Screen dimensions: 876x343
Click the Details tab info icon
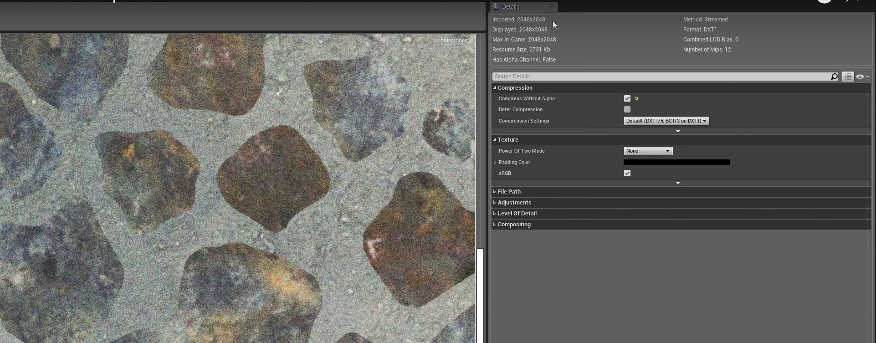pyautogui.click(x=496, y=7)
